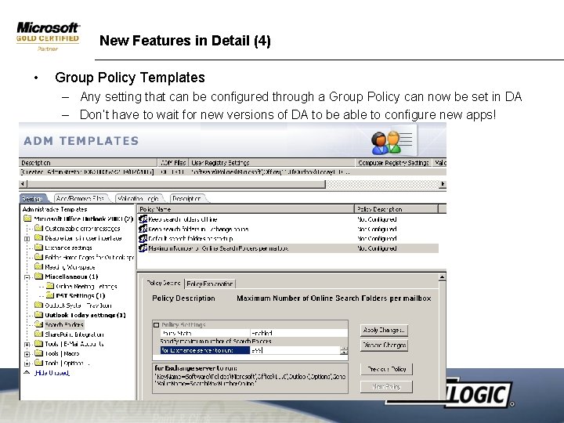Click the Policy Description column header
Screen dimensions: 564x423
click(x=396, y=209)
